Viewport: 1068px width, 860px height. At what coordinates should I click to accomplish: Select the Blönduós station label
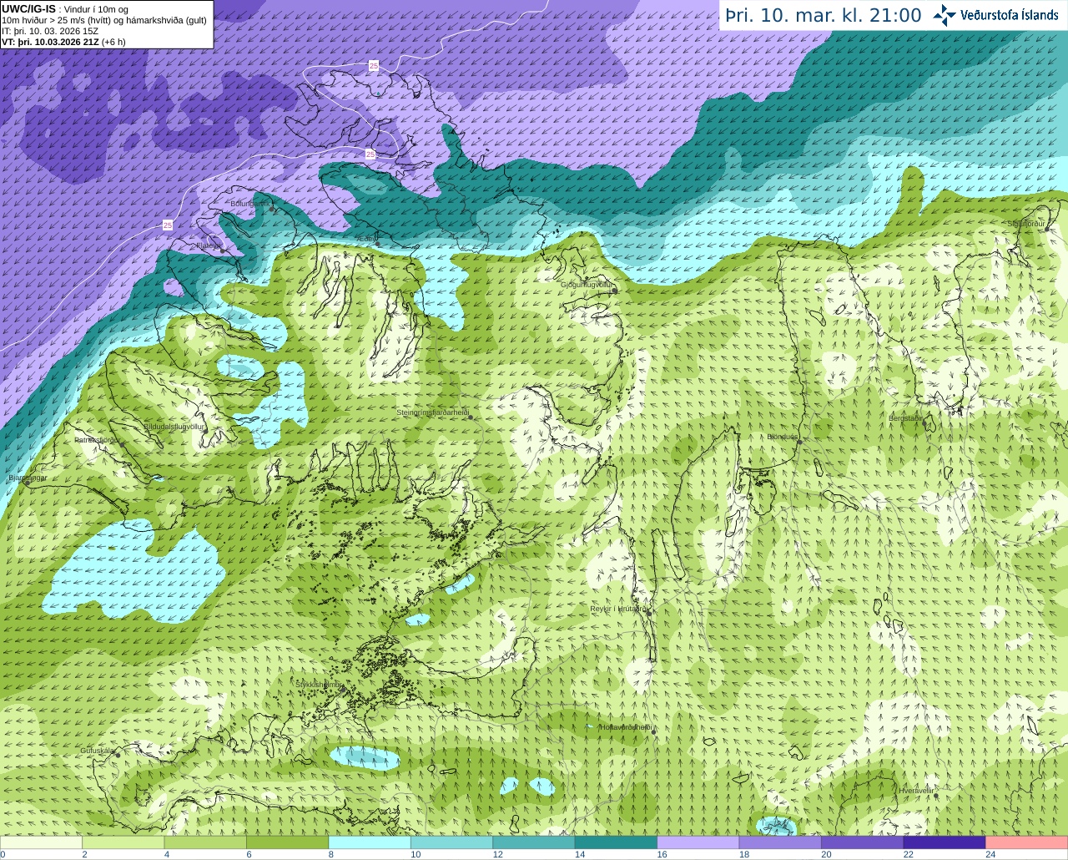(x=783, y=437)
